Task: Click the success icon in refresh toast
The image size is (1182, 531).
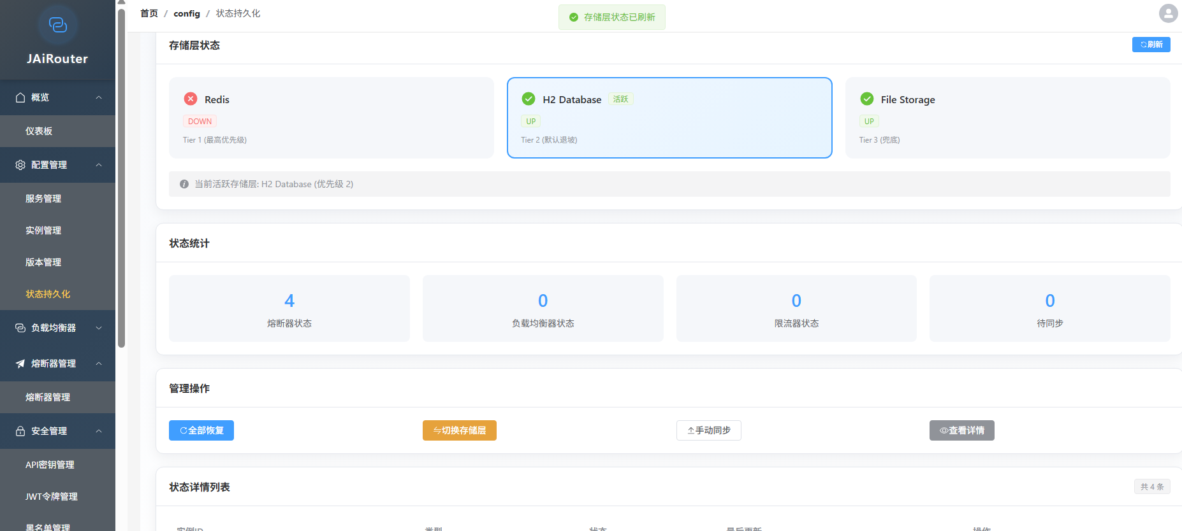Action: [x=574, y=17]
